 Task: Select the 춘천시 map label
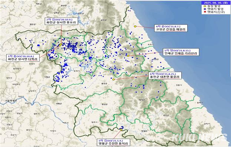coord(77,71)
